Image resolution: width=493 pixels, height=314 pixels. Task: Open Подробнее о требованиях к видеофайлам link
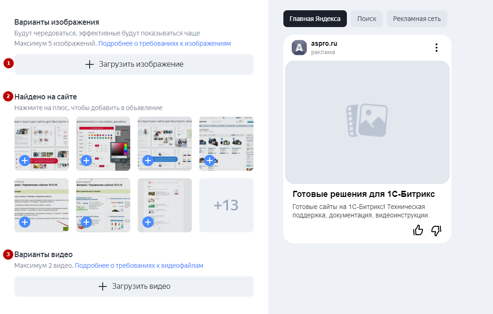[x=139, y=265]
